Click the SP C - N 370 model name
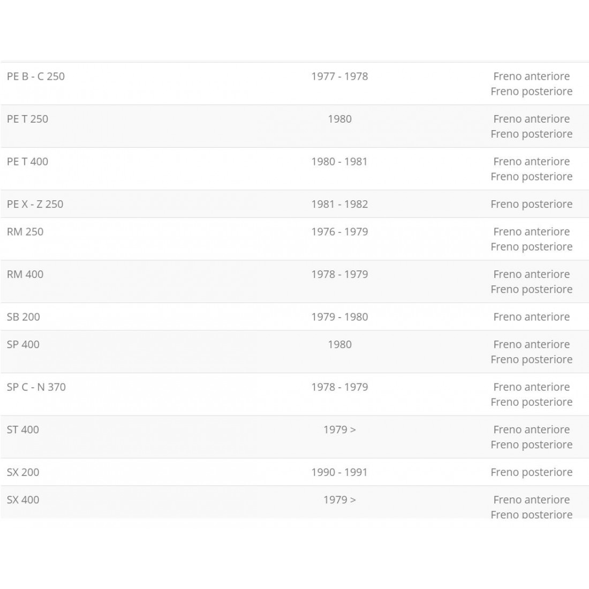This screenshot has height=589, width=589. (x=36, y=387)
